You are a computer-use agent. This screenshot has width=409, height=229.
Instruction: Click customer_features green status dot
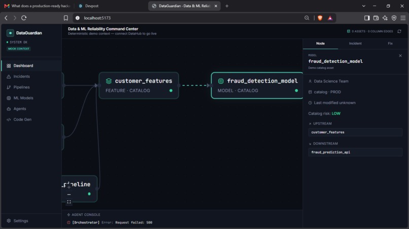pos(171,90)
